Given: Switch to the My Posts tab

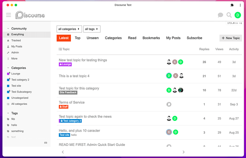Looking at the screenshot, I should point(173,38).
